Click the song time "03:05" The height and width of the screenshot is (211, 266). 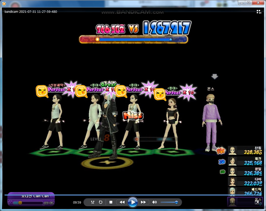(x=49, y=203)
